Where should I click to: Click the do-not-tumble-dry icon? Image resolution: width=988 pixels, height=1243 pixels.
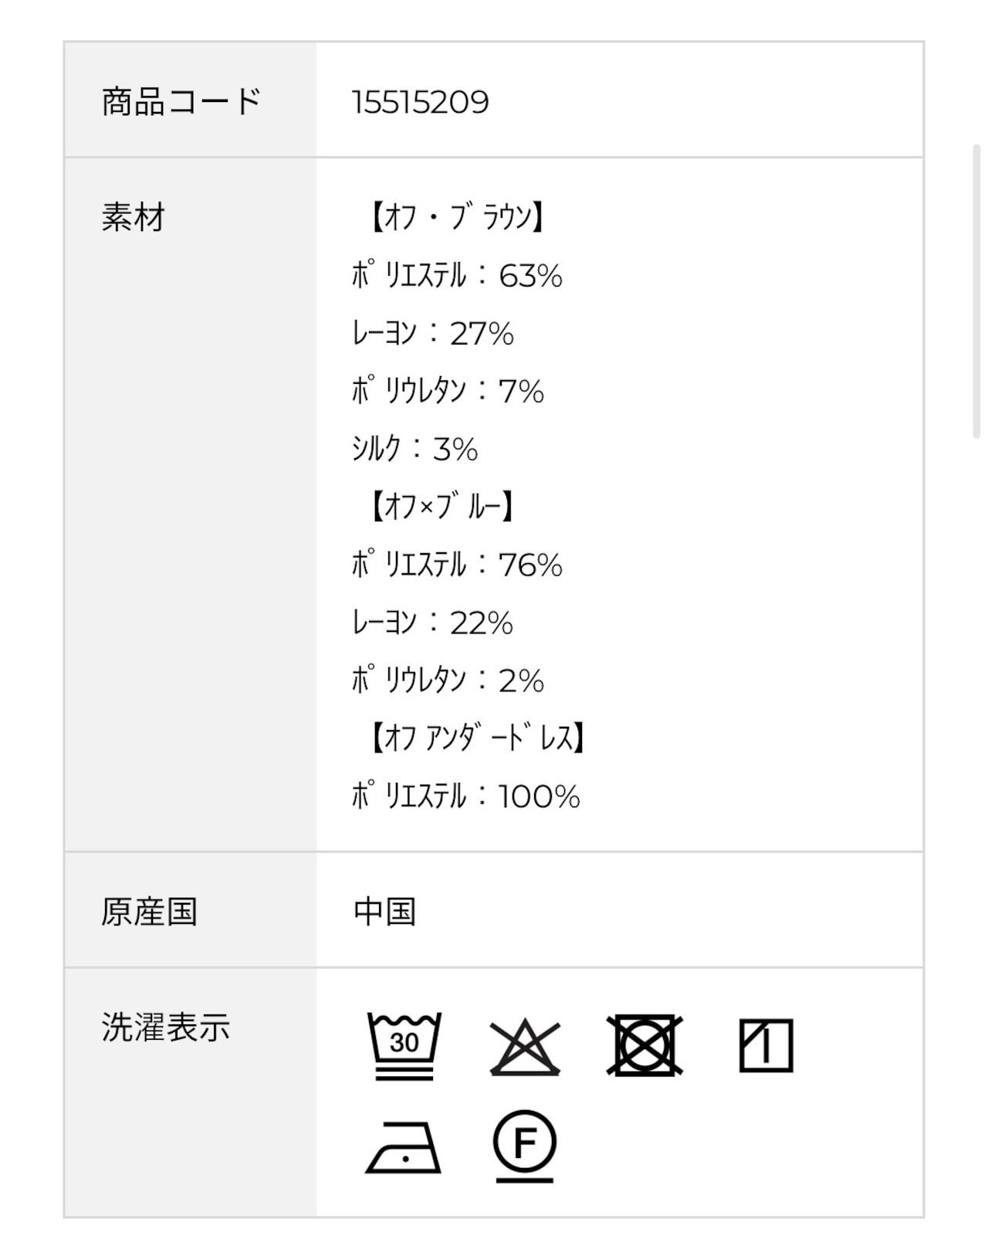coord(645,1046)
